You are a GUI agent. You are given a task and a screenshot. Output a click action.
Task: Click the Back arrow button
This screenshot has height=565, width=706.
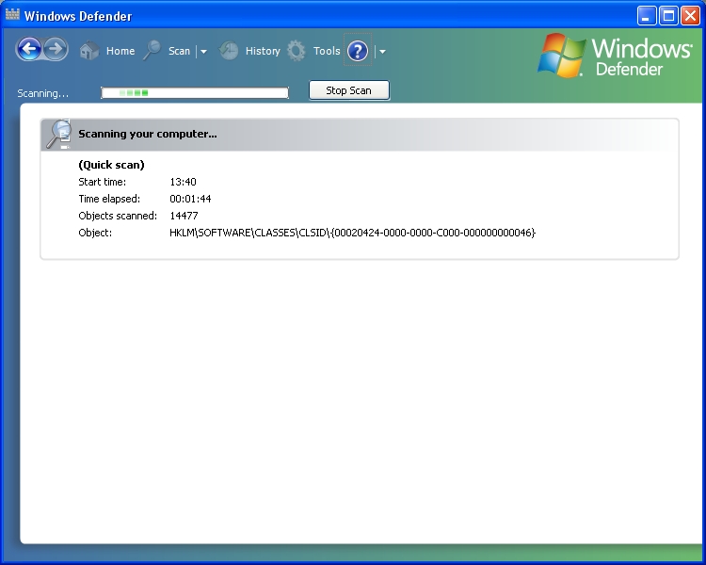pyautogui.click(x=29, y=50)
